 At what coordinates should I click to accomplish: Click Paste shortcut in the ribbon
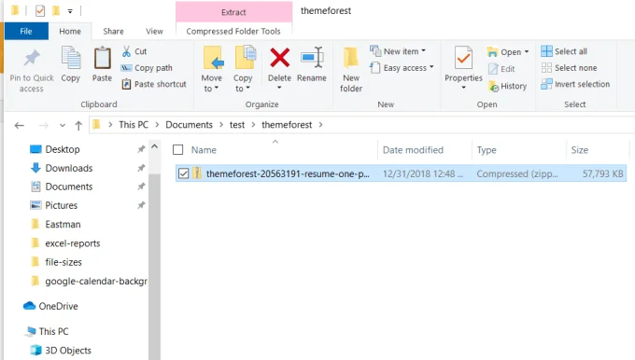[154, 84]
